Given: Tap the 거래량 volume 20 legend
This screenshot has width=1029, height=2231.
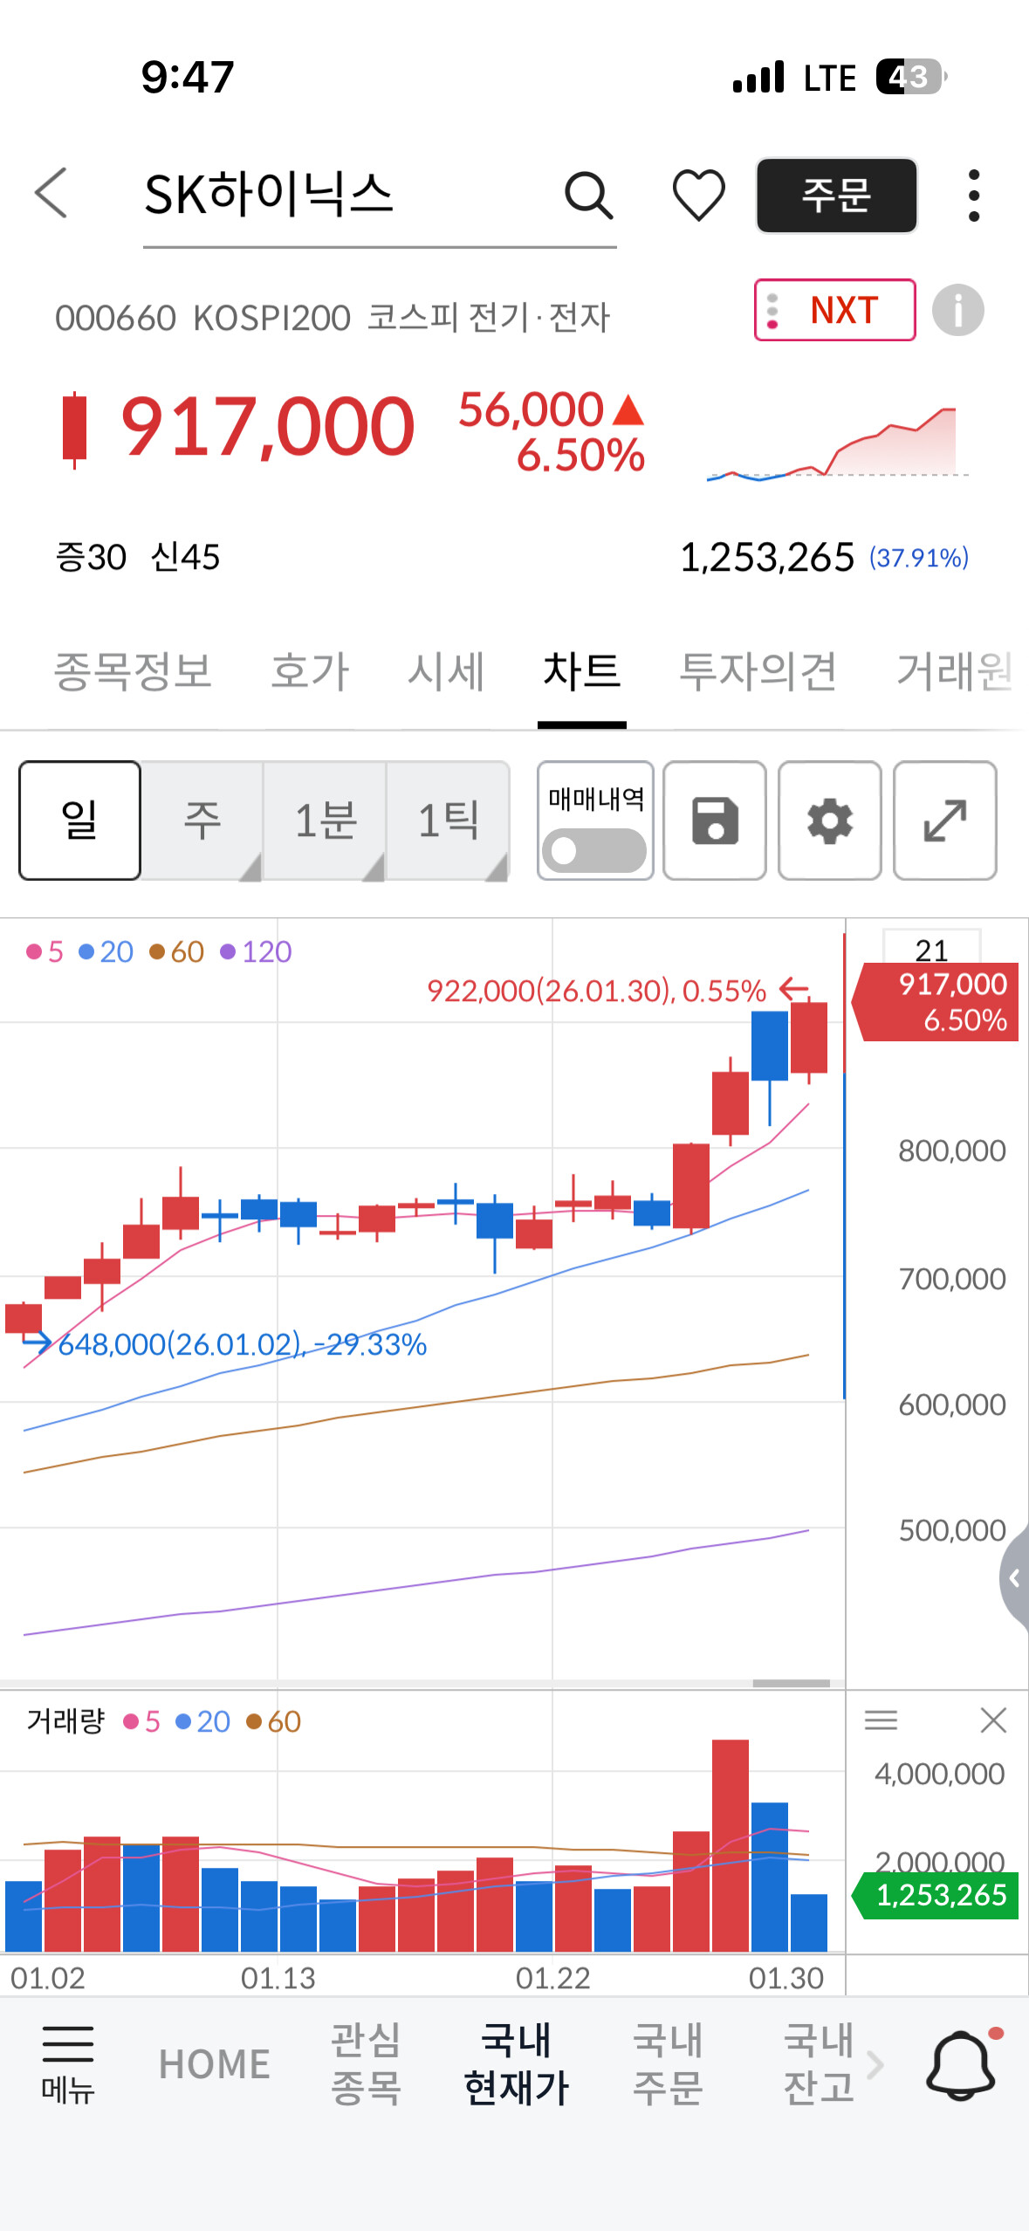Looking at the screenshot, I should [x=202, y=1721].
